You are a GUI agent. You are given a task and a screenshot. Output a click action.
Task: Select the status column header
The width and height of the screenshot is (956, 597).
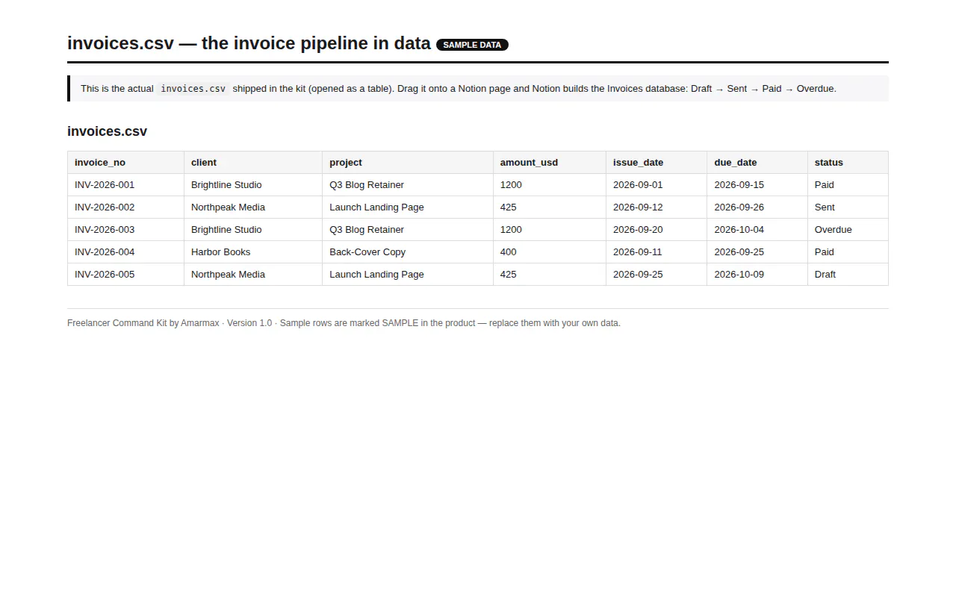[x=848, y=162]
